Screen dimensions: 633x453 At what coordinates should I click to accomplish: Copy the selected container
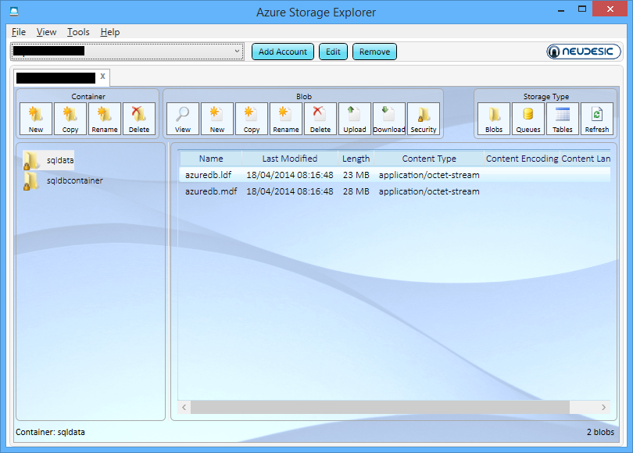click(70, 119)
